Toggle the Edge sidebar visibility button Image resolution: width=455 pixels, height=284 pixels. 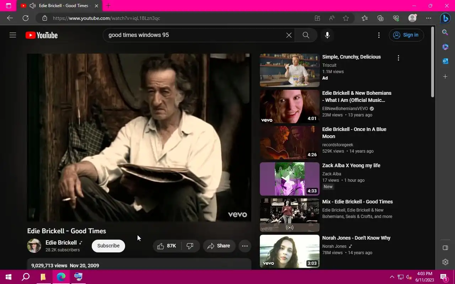(445, 248)
